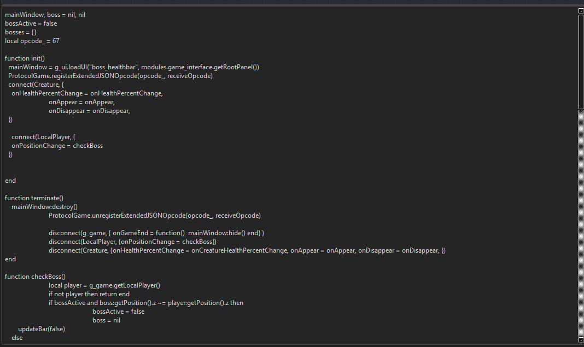Screen dimensions: 584x347
Task: Click the 'disconnect(g_game' line
Action: click(156, 233)
